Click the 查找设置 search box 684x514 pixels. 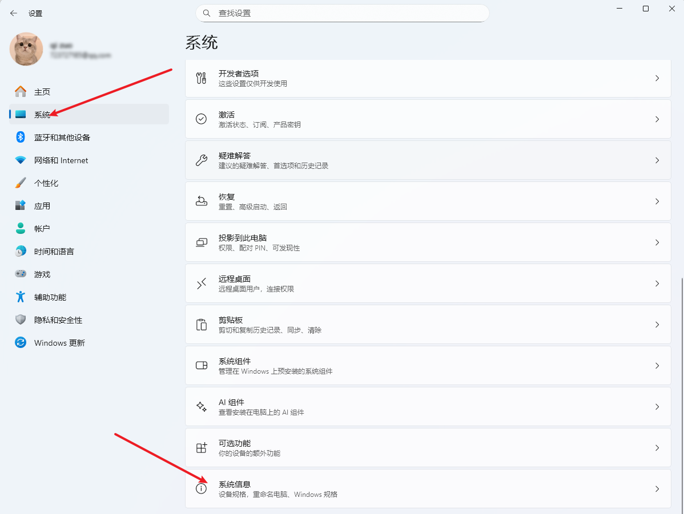pos(343,13)
